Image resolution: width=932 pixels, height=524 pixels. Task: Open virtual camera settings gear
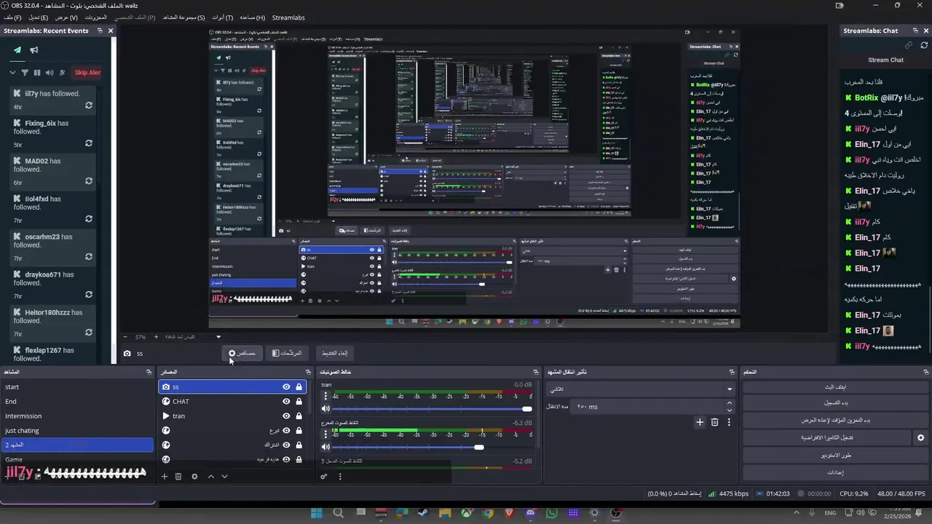coord(920,438)
